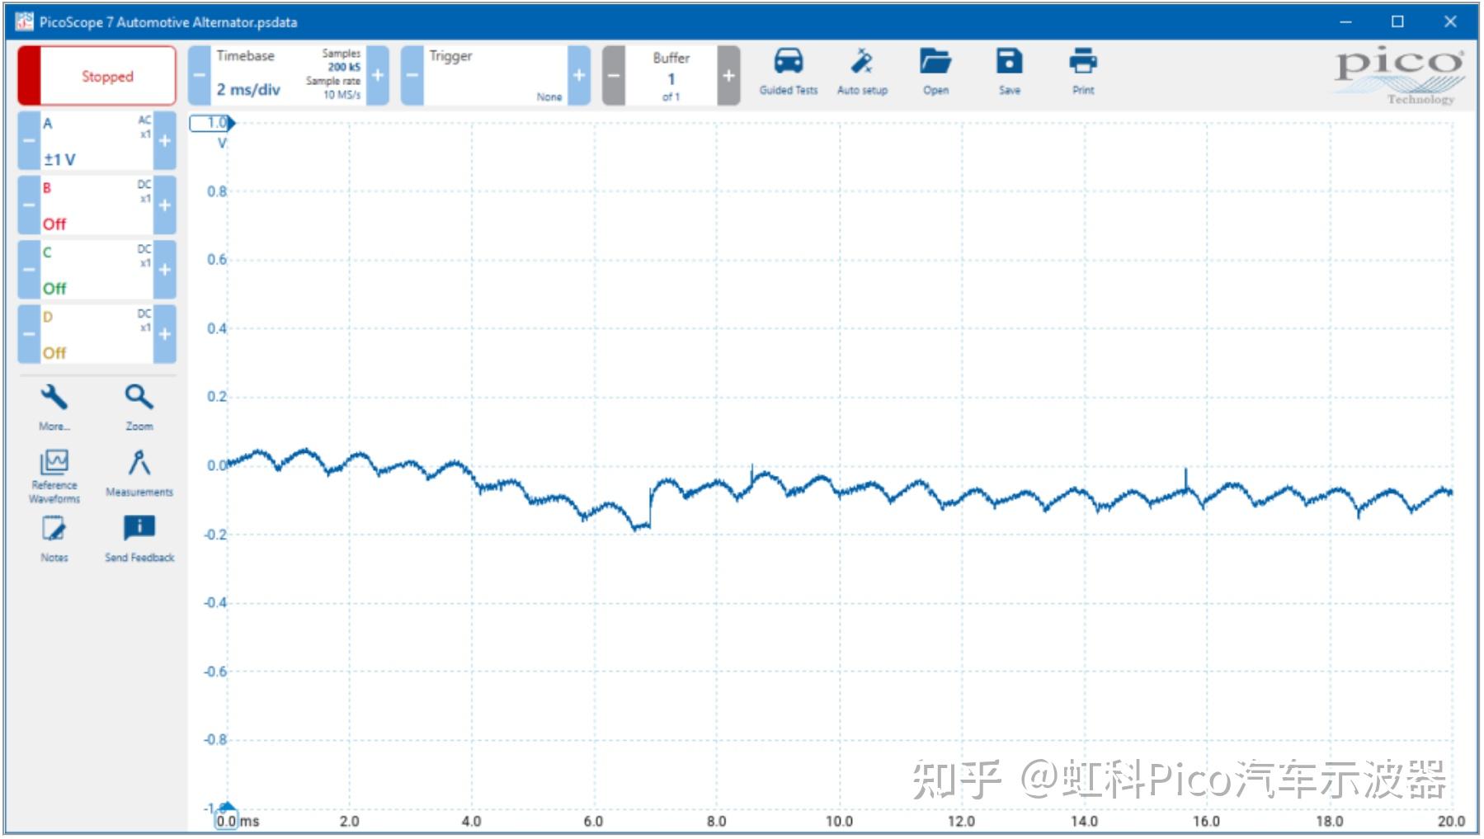Click the -0.4 voltage axis label
The width and height of the screenshot is (1484, 839).
tap(215, 603)
